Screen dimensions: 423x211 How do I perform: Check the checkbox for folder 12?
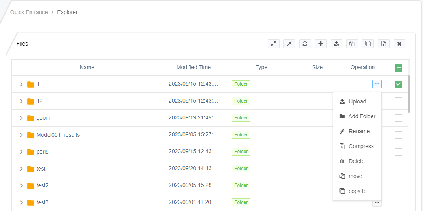point(398,101)
